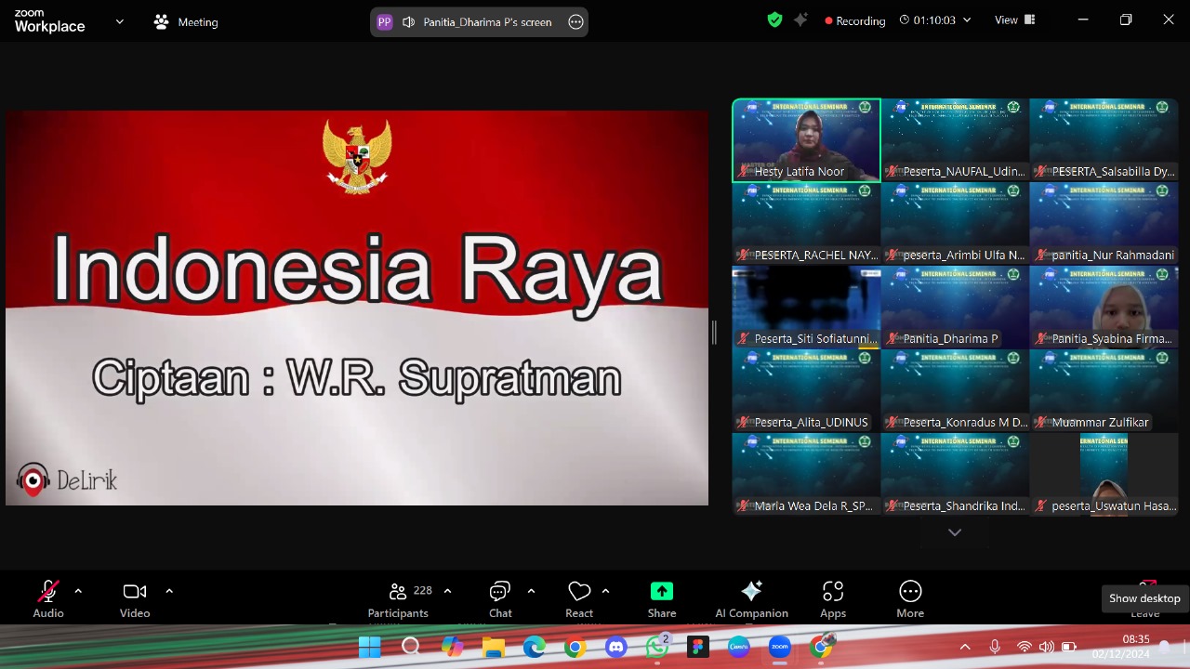The height and width of the screenshot is (669, 1190).
Task: Open the More options menu
Action: point(910,598)
